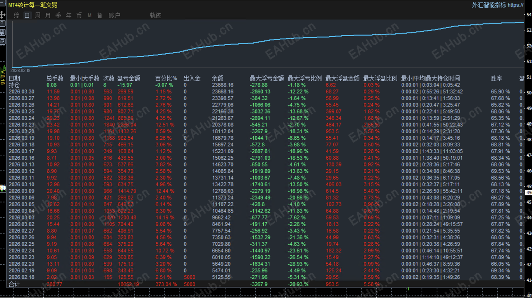Click holding time 0:00:01 | 0:03:04 | 0:05:42
The image size is (532, 298).
click(431, 85)
